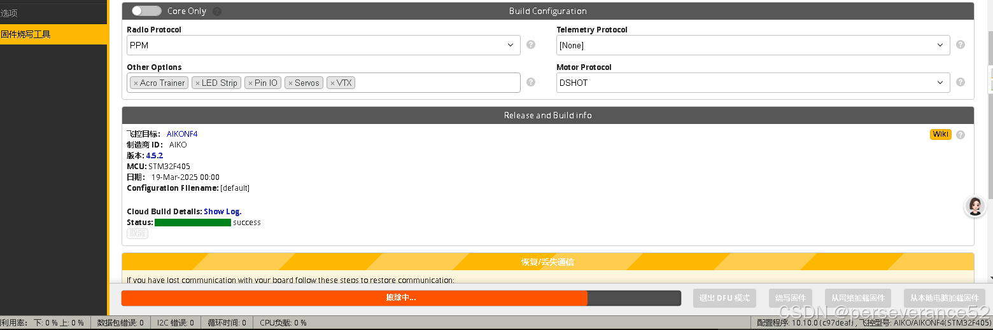Click the STM32F405 MCU text
The width and height of the screenshot is (993, 330).
click(x=169, y=167)
